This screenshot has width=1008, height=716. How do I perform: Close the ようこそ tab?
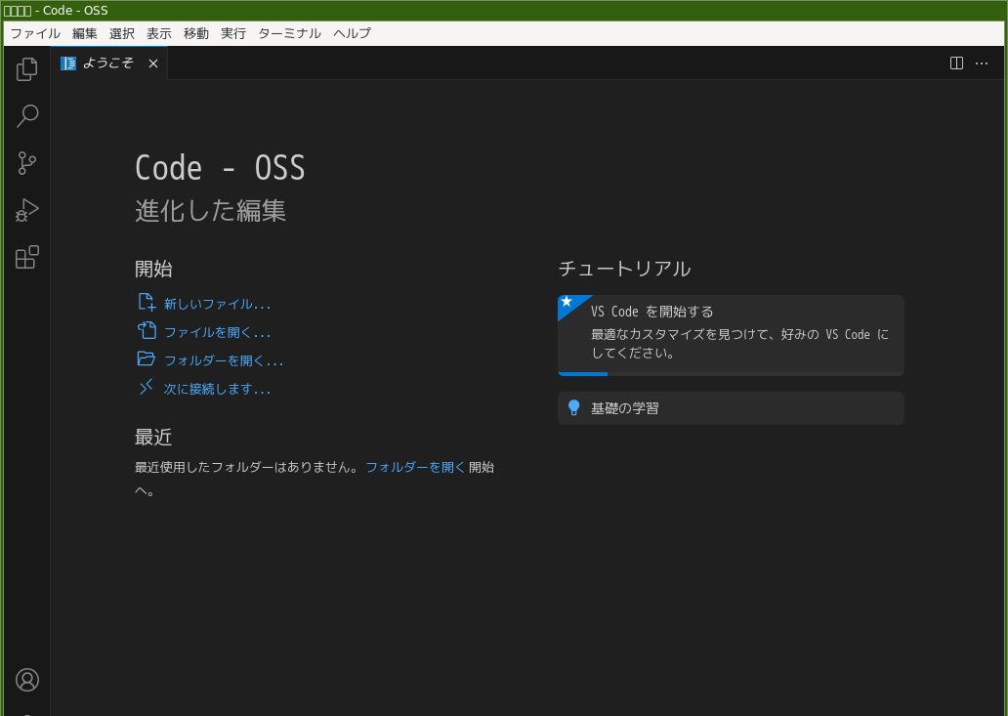coord(153,63)
